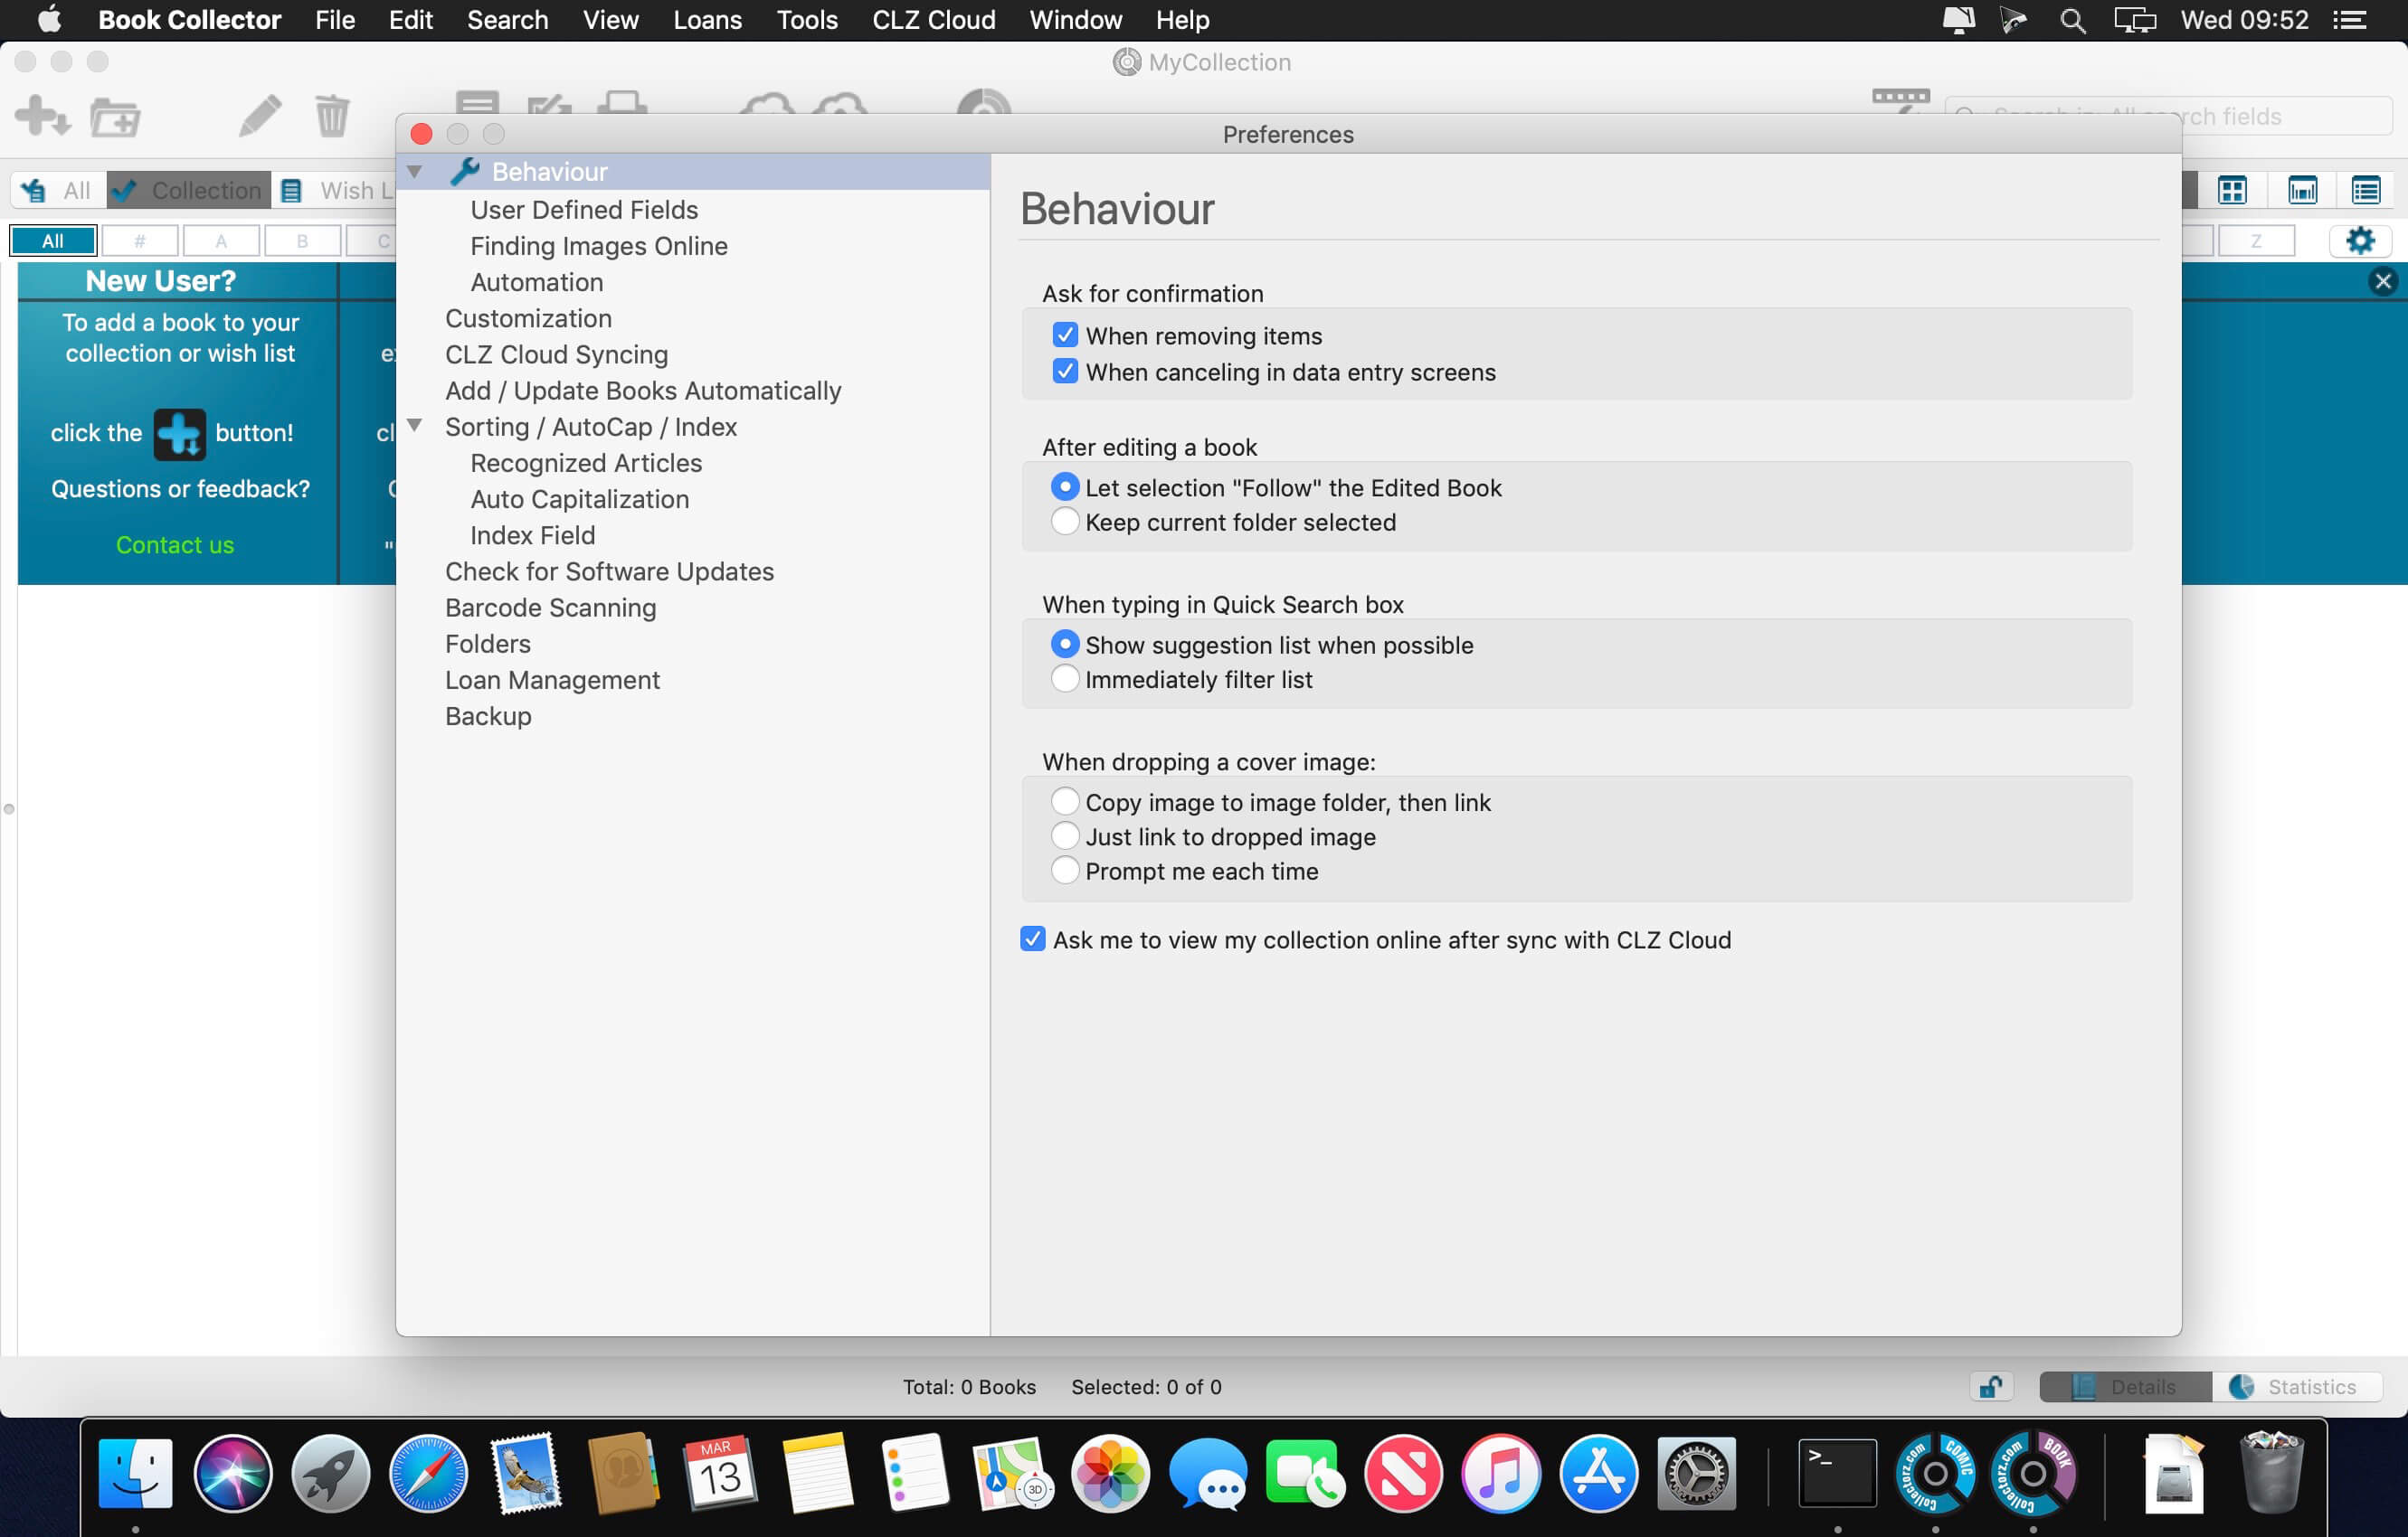This screenshot has width=2408, height=1537.
Task: Select 'Keep current folder selected' option
Action: tap(1065, 522)
